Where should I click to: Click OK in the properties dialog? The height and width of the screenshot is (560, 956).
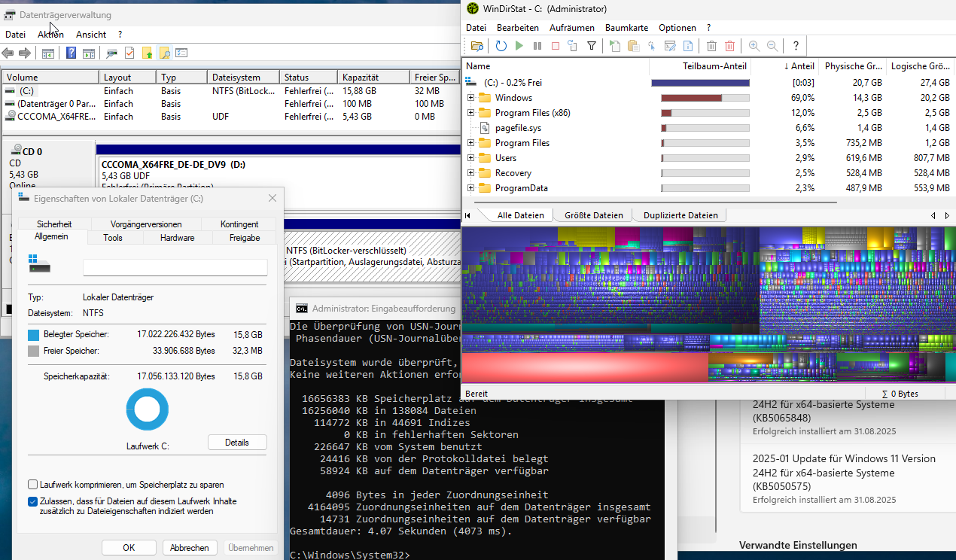(x=129, y=548)
